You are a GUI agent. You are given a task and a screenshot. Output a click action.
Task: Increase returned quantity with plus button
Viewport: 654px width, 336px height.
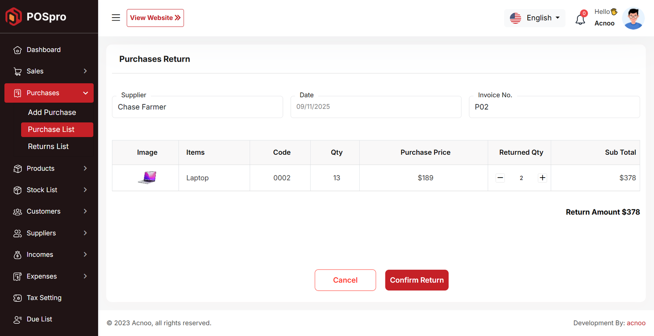pyautogui.click(x=542, y=178)
